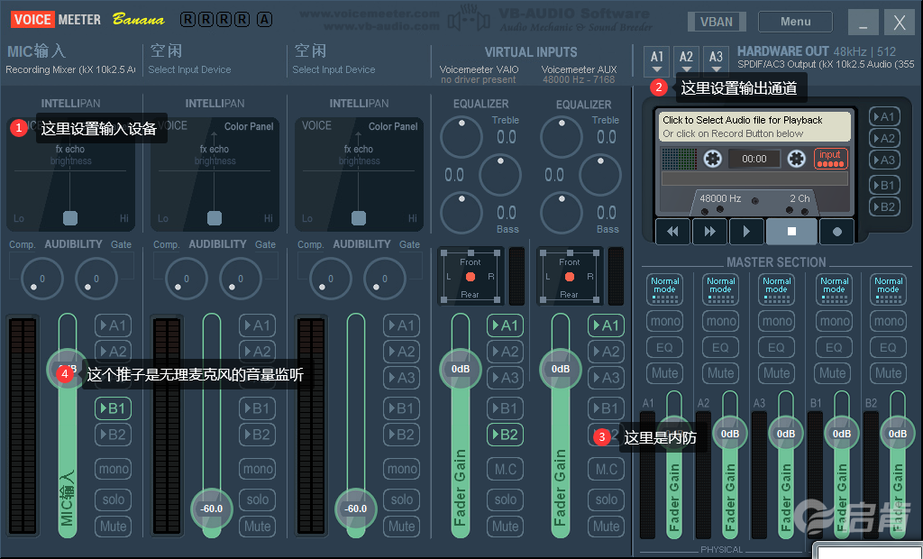The height and width of the screenshot is (559, 923).
Task: Solo the MIC输入 strip
Action: coord(113,499)
